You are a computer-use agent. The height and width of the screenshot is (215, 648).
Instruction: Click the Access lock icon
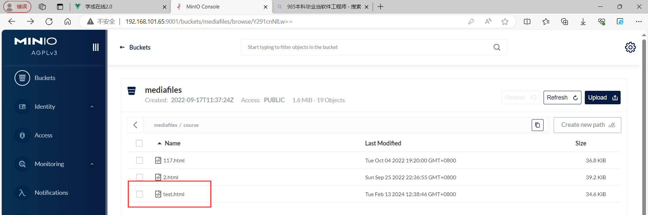click(x=22, y=135)
